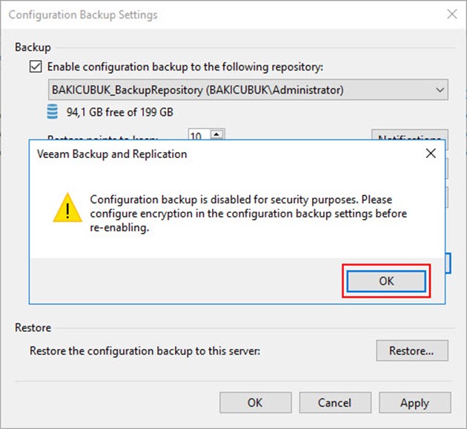Toggle Enable configuration backup checkbox

36,67
